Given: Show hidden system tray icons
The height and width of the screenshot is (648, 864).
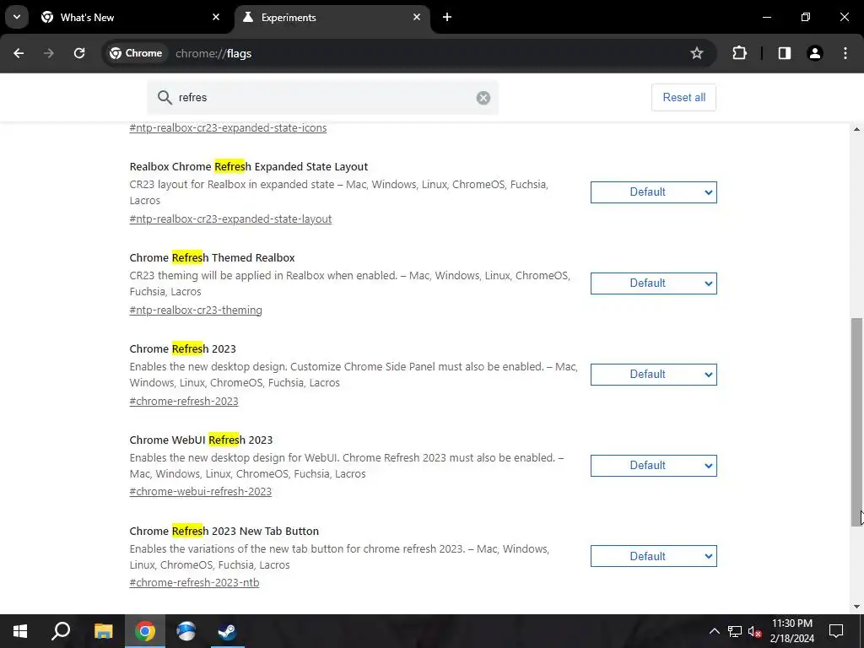Looking at the screenshot, I should [x=714, y=631].
